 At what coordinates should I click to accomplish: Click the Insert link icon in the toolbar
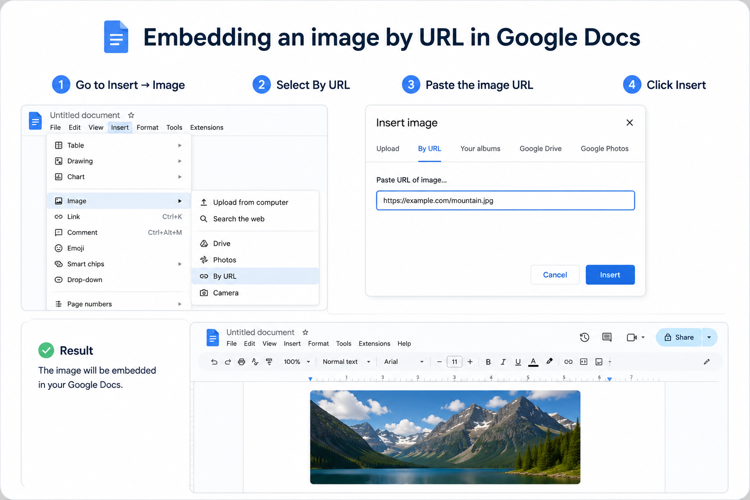point(568,362)
